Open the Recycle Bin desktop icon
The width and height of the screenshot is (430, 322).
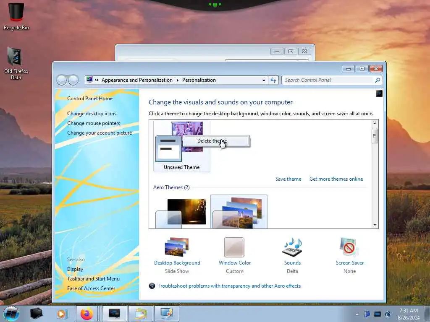16,16
